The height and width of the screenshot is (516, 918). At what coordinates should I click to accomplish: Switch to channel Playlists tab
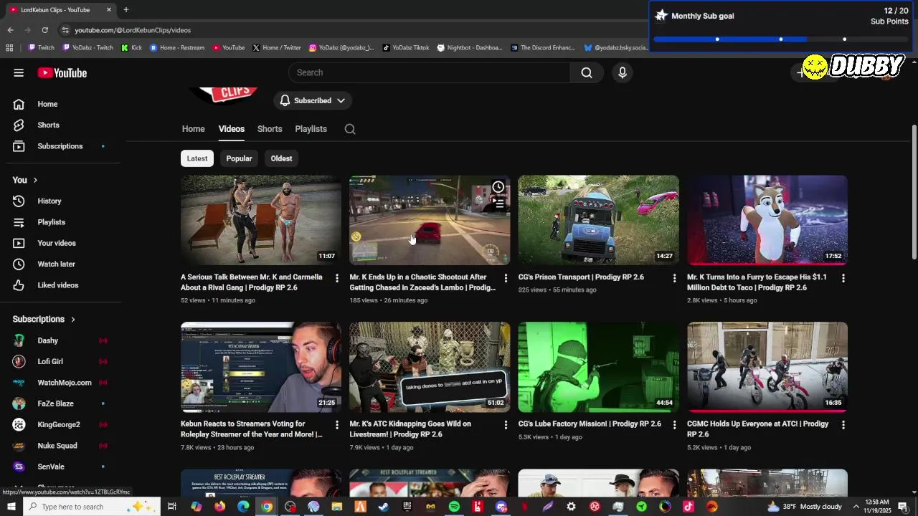311,129
